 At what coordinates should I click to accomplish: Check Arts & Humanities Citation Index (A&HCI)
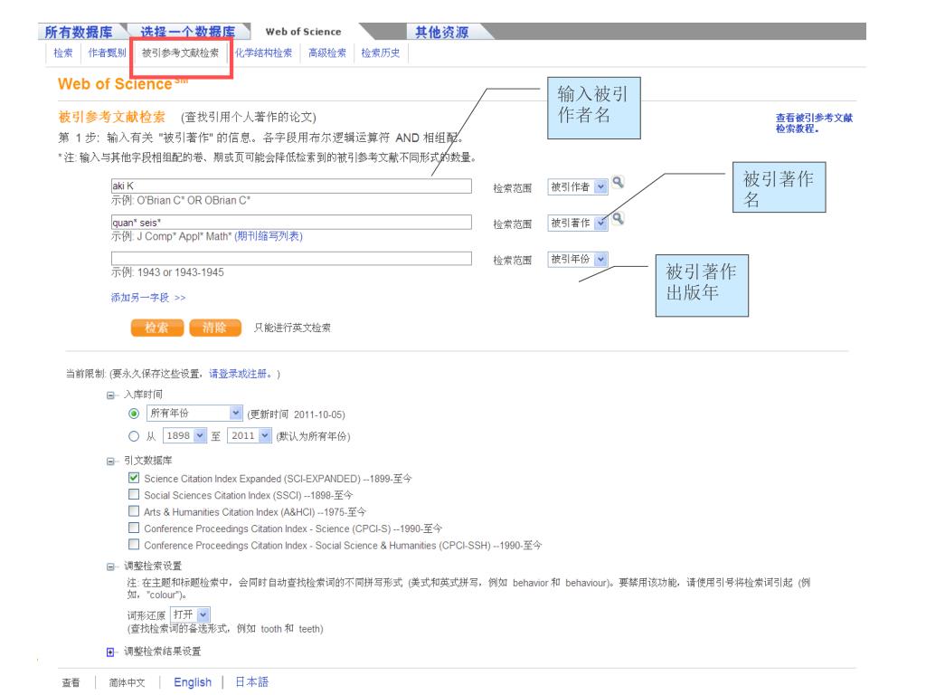[x=134, y=510]
